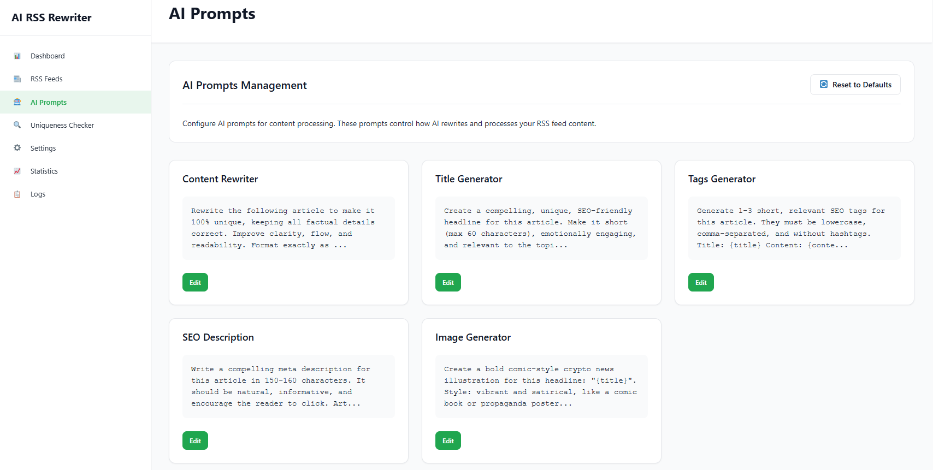Edit the Image Generator prompt
This screenshot has width=933, height=470.
point(448,441)
